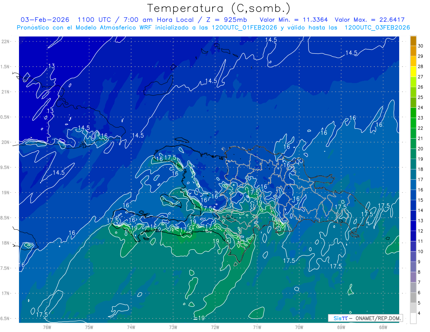Click the '69W' longitude axis label
The image size is (430, 332).
pyautogui.click(x=341, y=327)
